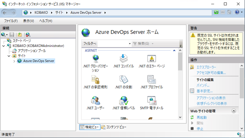Click the blue help question mark icon
Image resolution: width=245 pixels, height=138 pixels.
point(237,12)
